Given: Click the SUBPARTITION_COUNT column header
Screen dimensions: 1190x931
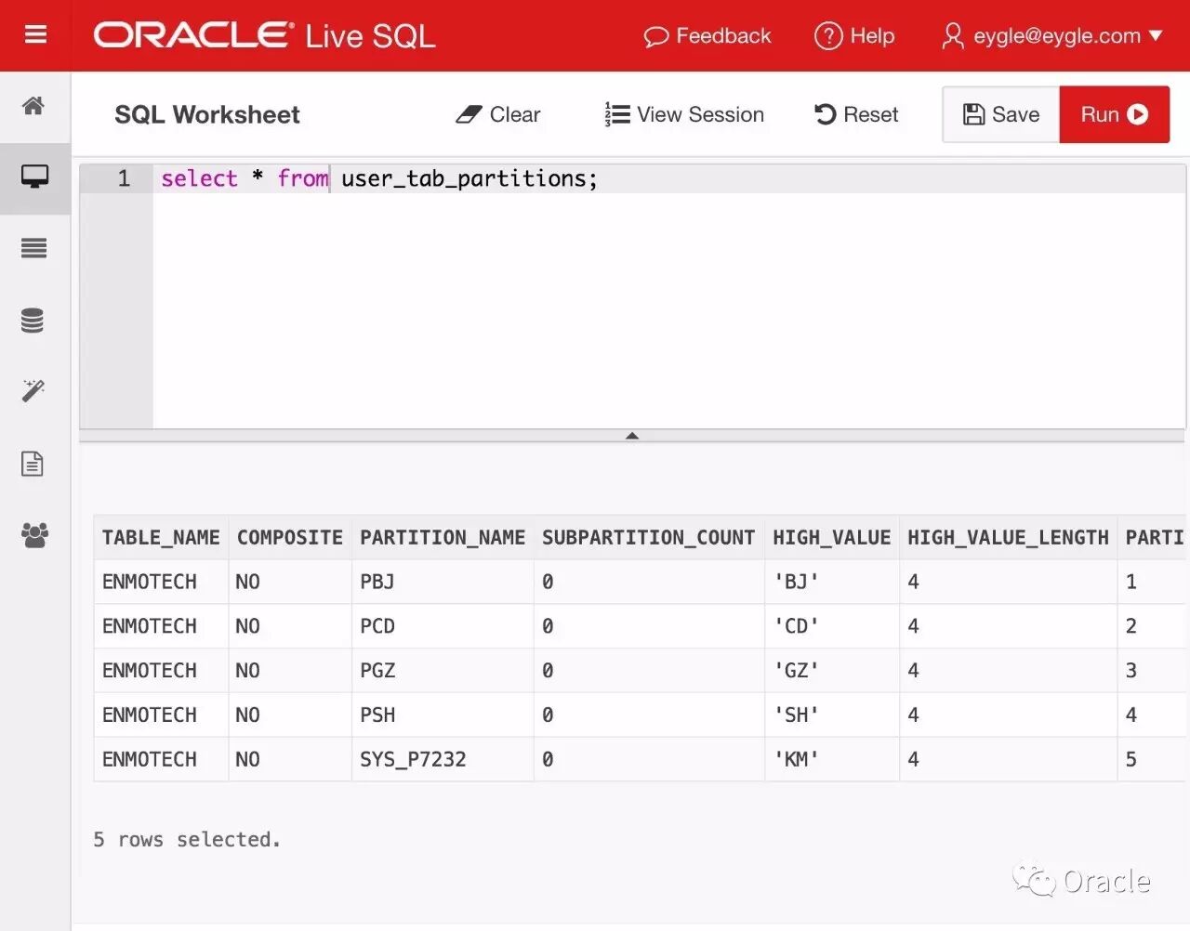Looking at the screenshot, I should 649,538.
